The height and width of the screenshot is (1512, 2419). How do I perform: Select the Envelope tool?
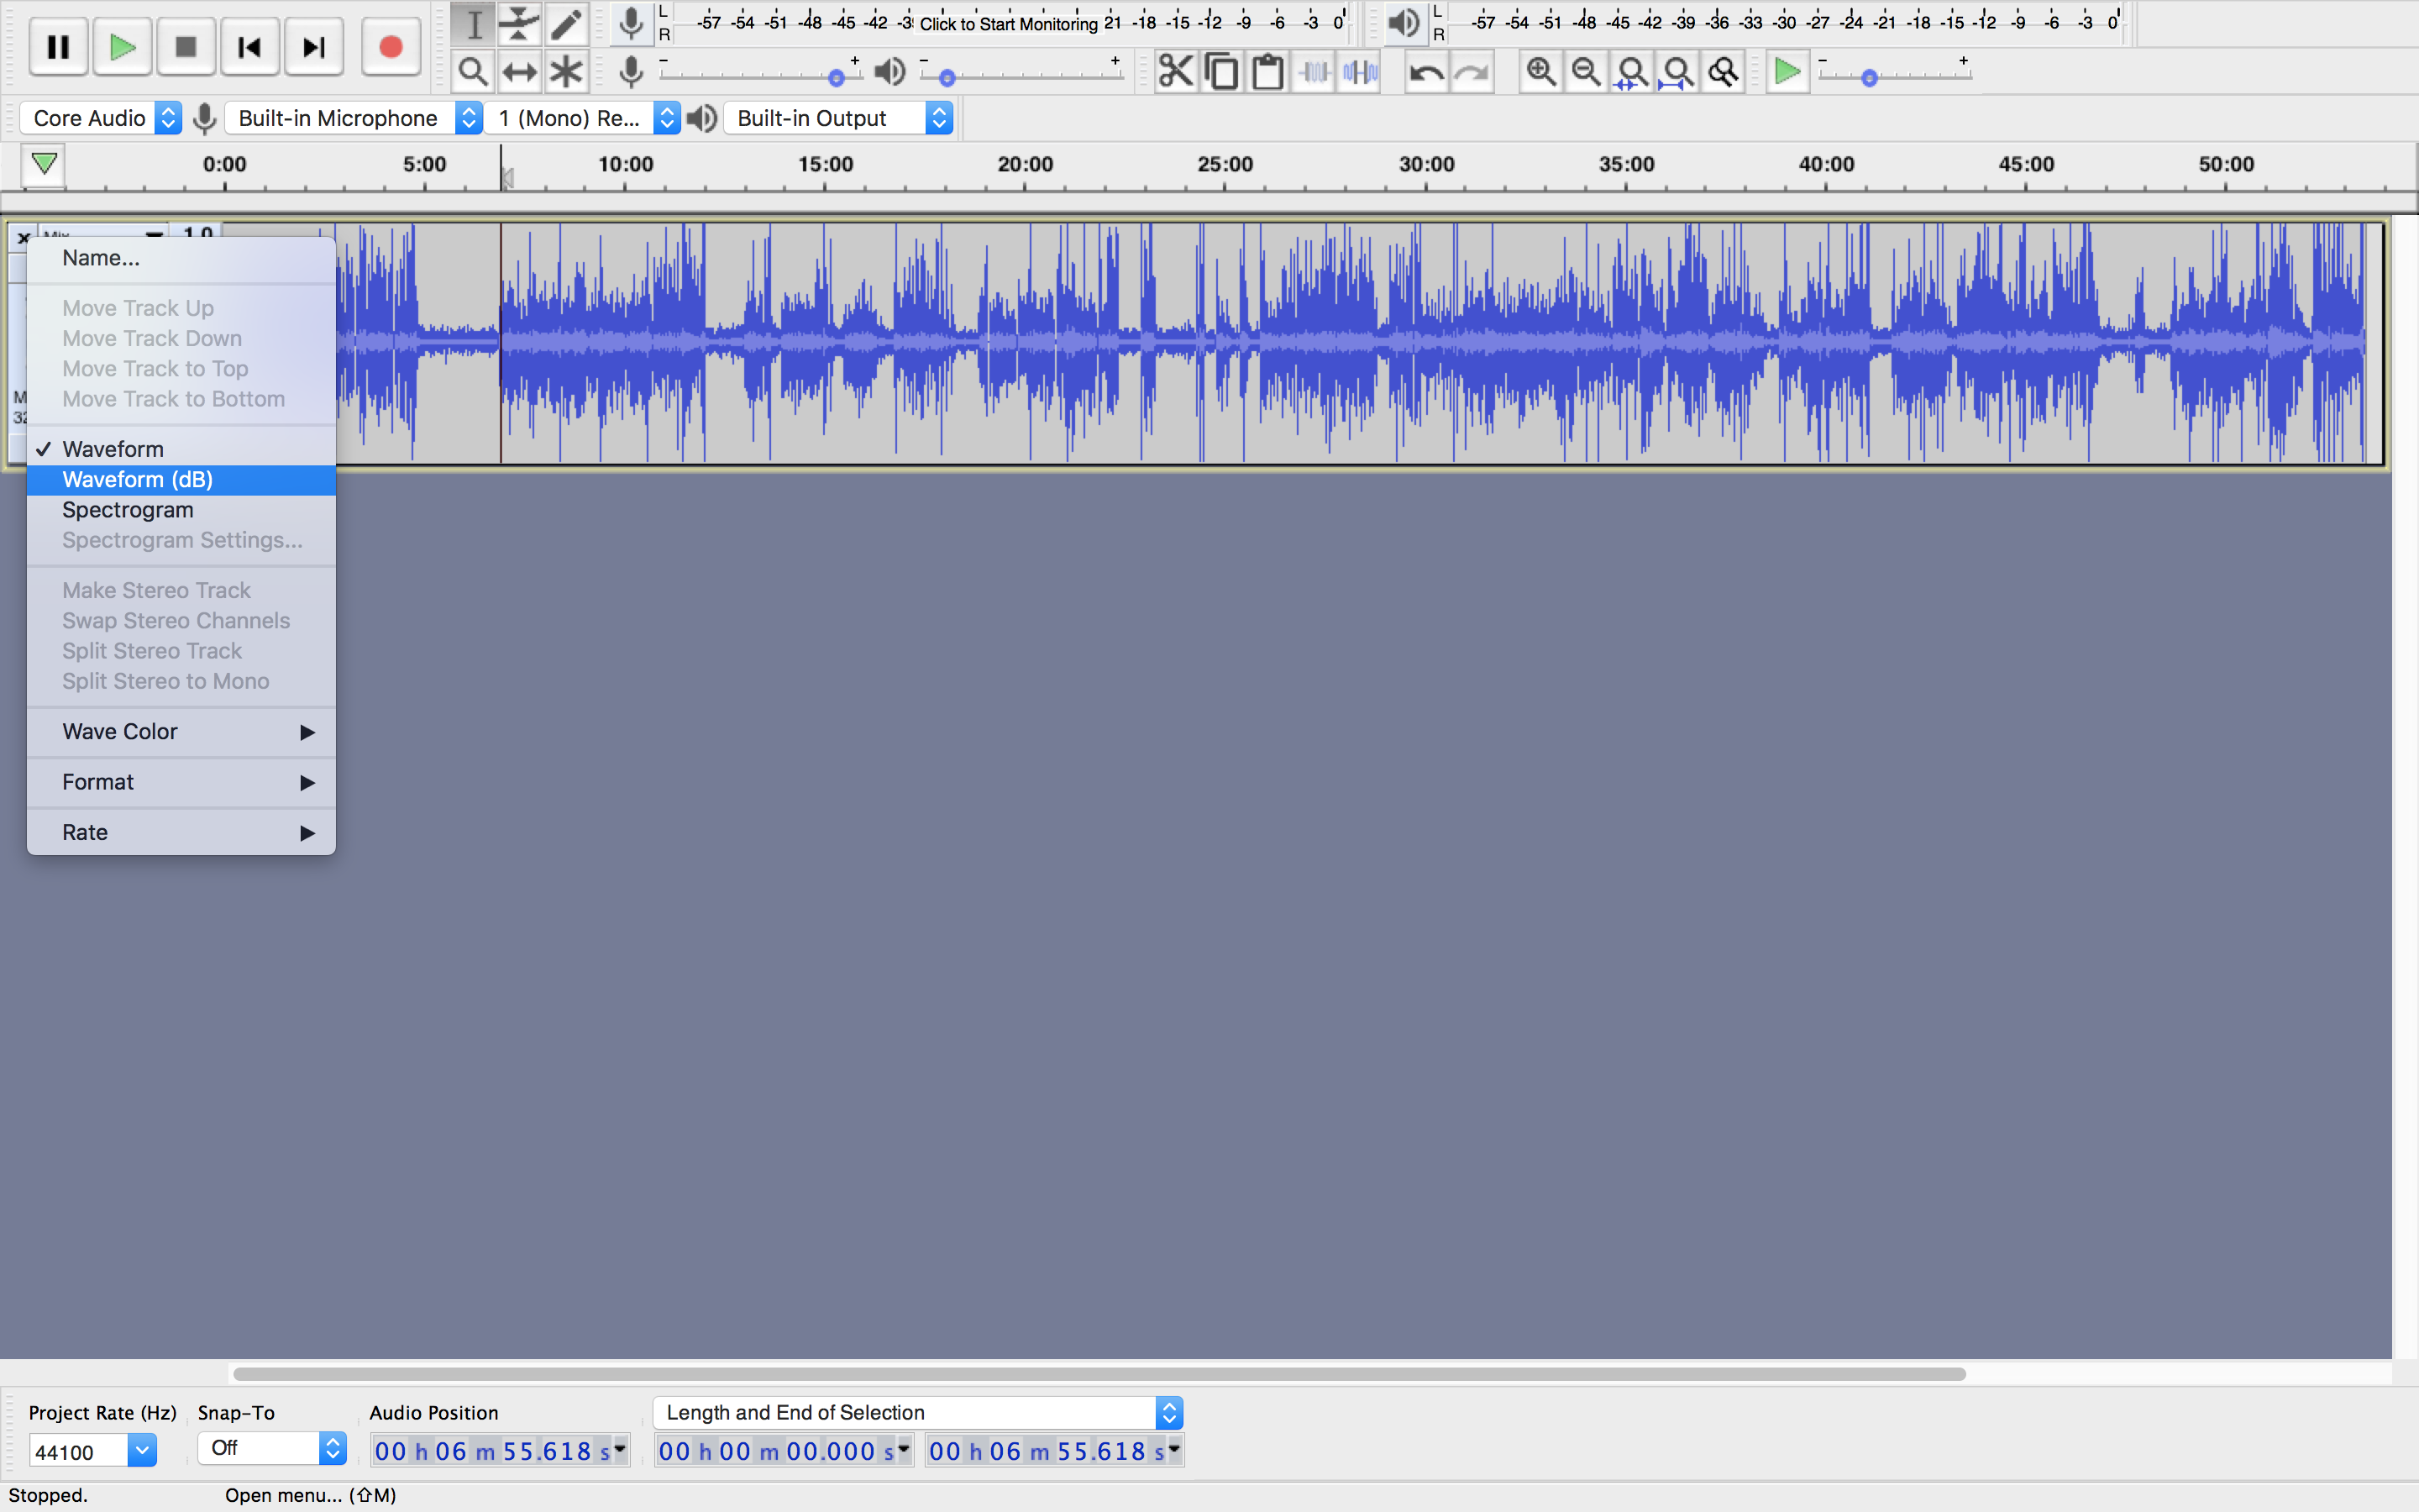[519, 23]
